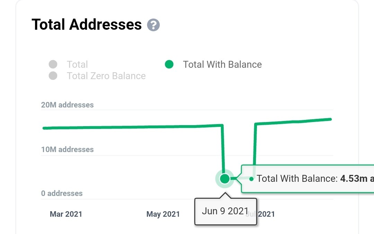Click the Jun 9 2021 date tooltip
Viewport: 374px width, 234px height.
pos(226,212)
